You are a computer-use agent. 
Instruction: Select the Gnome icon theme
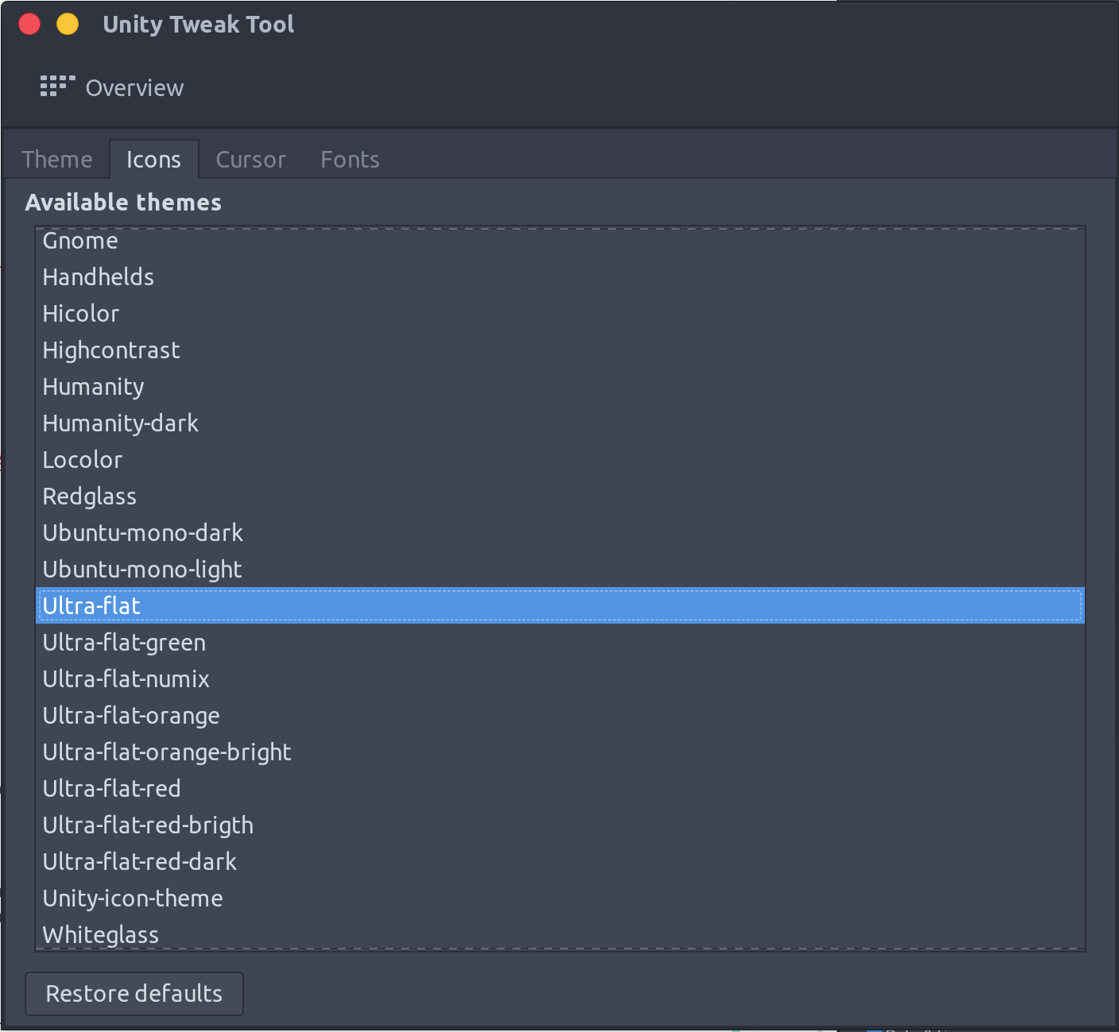pos(560,241)
